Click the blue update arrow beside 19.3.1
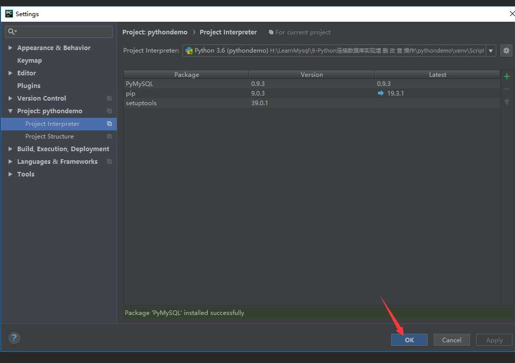Viewport: 515px width, 363px height. tap(381, 94)
